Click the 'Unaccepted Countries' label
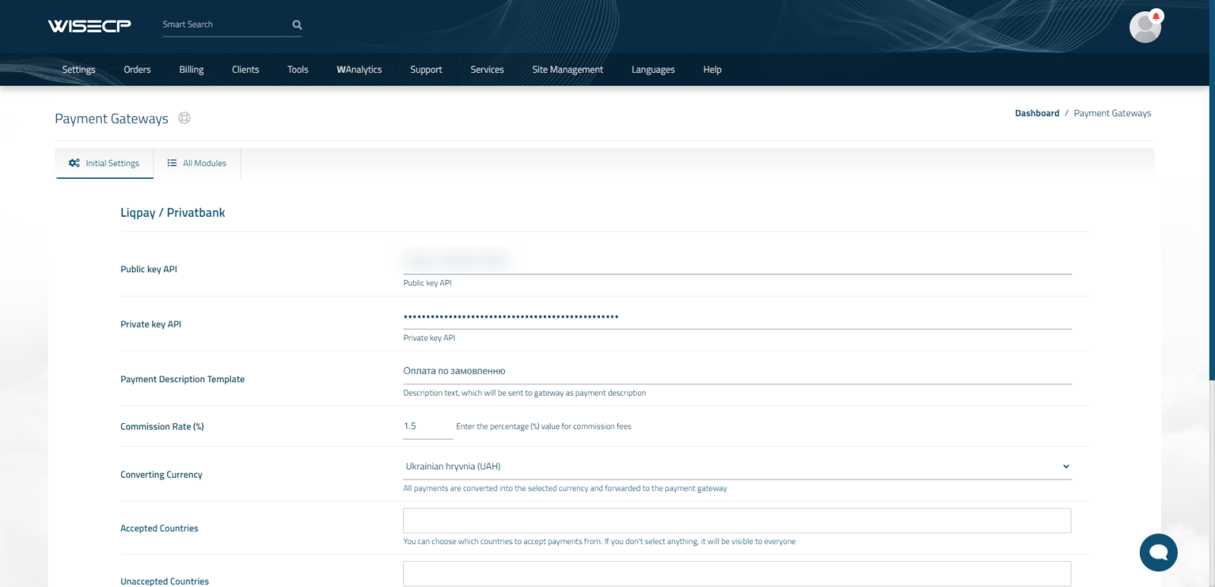This screenshot has width=1215, height=587. 165,582
